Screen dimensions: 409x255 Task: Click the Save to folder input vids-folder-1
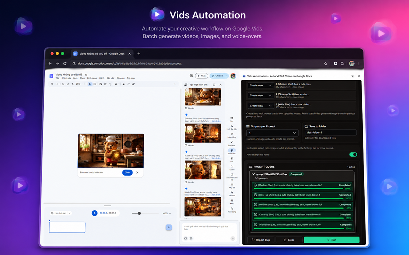tap(330, 133)
